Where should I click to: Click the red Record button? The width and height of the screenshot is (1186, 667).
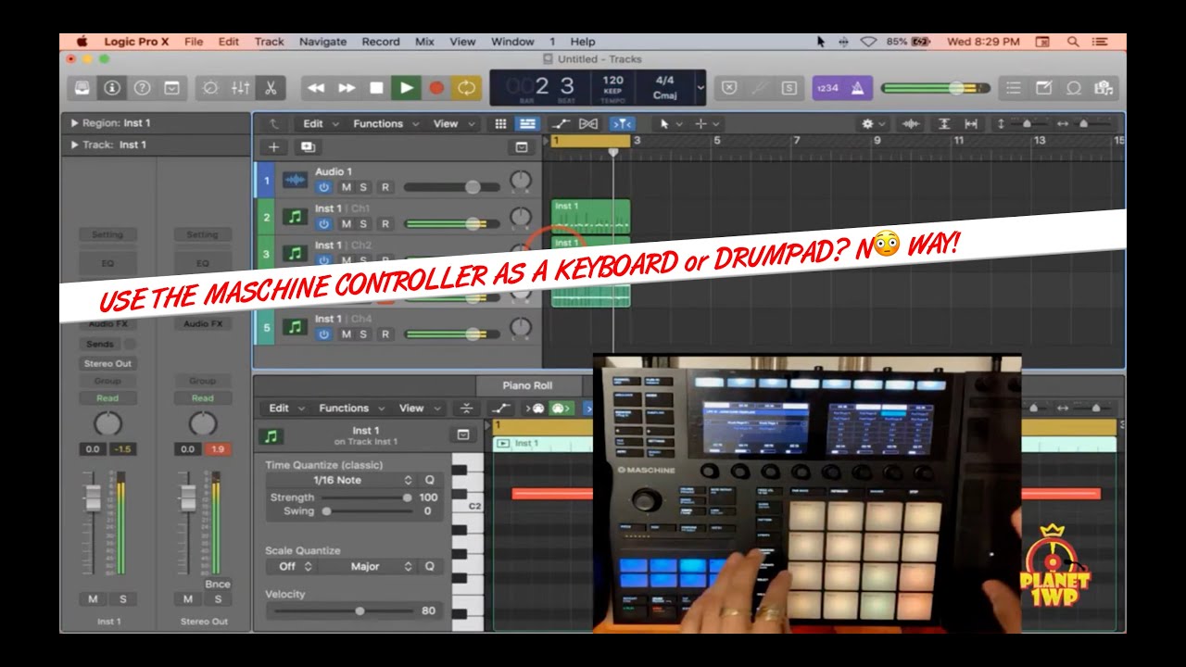point(436,88)
